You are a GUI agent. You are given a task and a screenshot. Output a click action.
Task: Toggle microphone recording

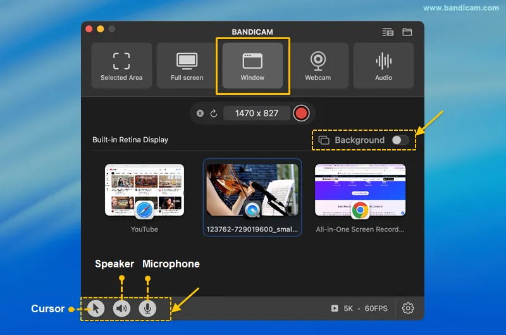(147, 308)
